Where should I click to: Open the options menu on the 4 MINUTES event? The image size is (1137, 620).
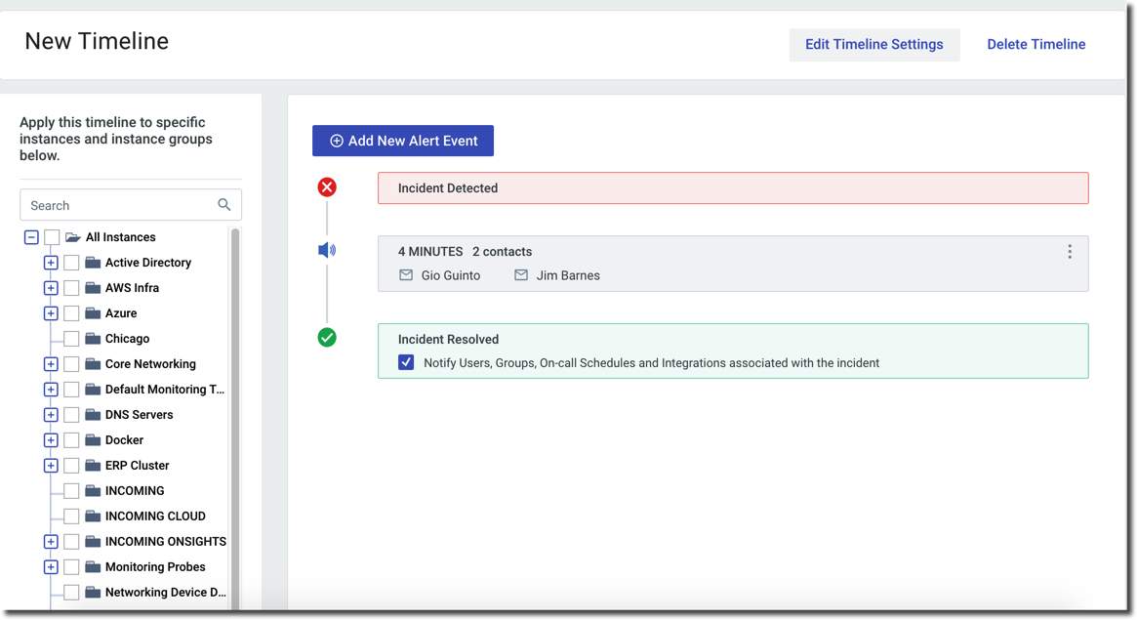click(x=1069, y=252)
